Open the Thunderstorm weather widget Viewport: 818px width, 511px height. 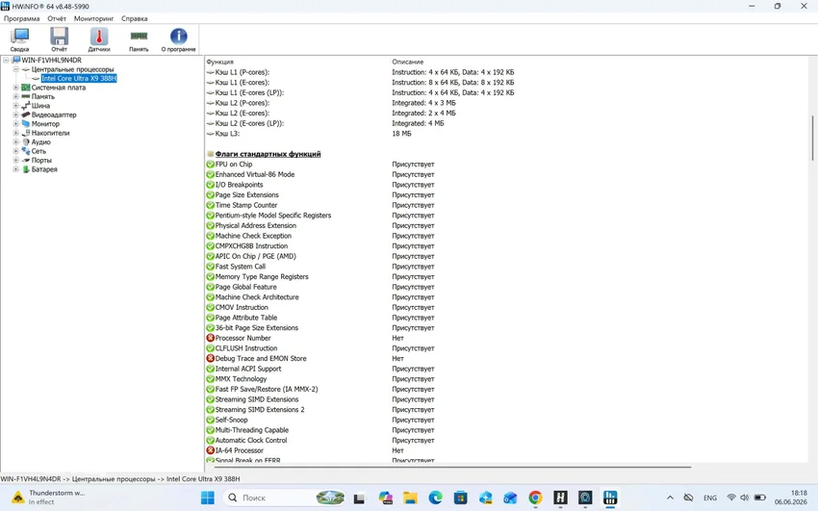point(48,498)
